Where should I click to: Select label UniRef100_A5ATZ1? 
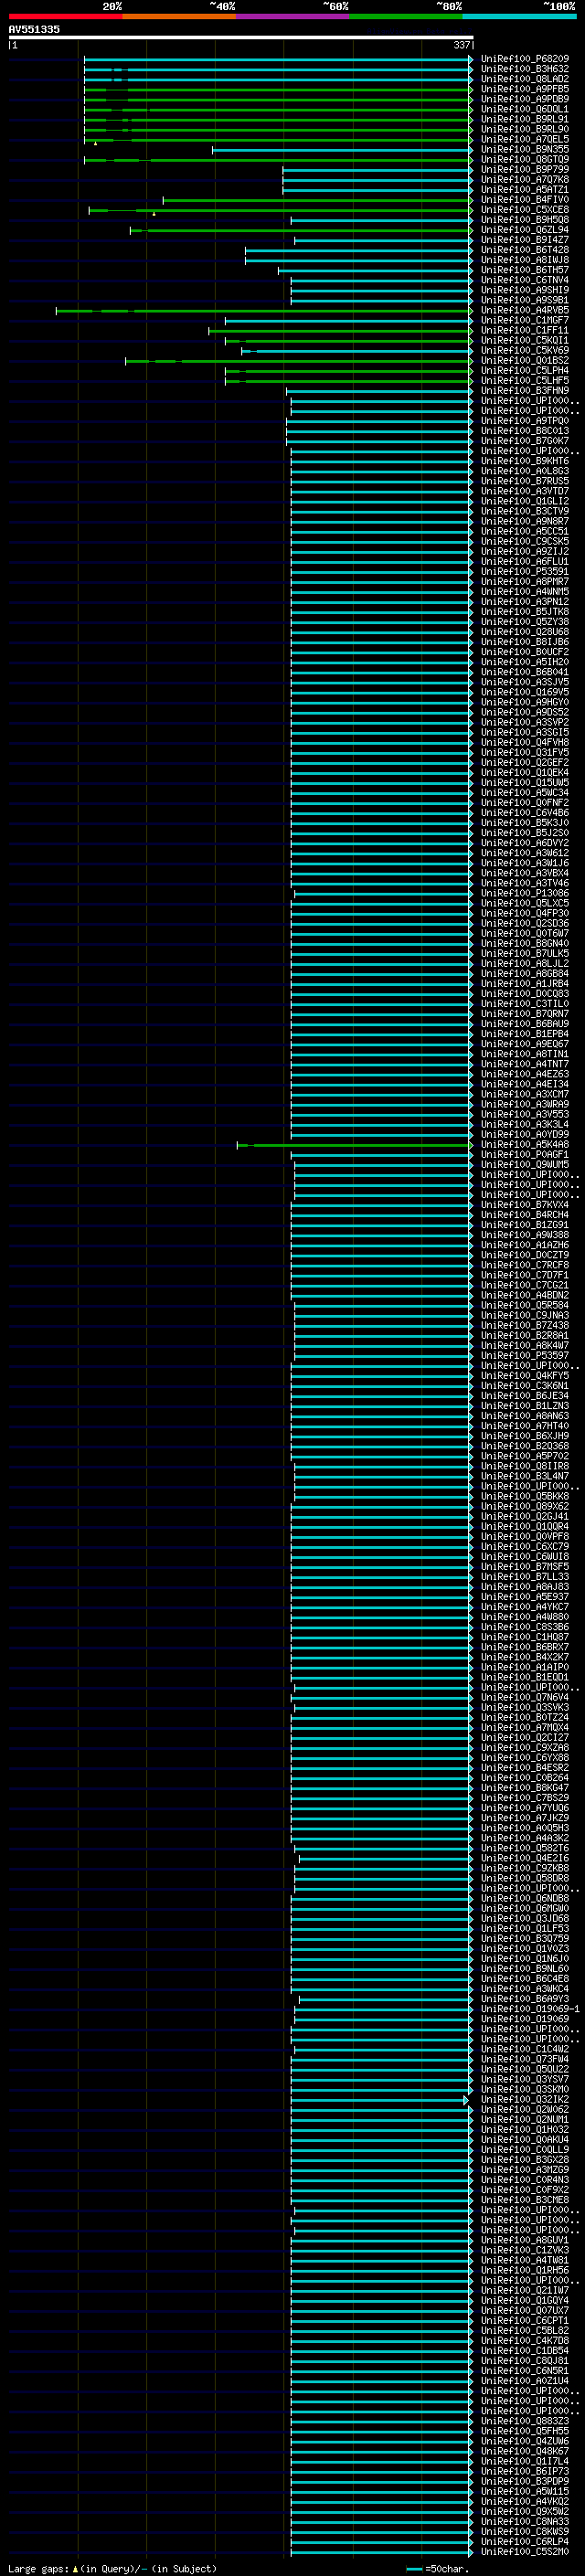point(525,189)
